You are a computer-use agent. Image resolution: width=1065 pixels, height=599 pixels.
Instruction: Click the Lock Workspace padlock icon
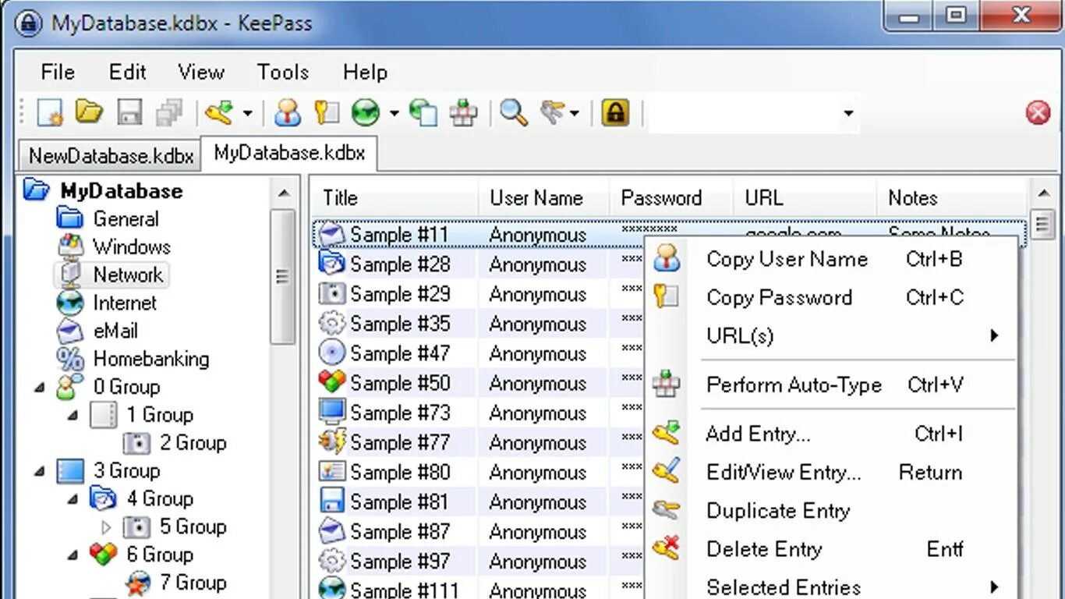[x=614, y=113]
